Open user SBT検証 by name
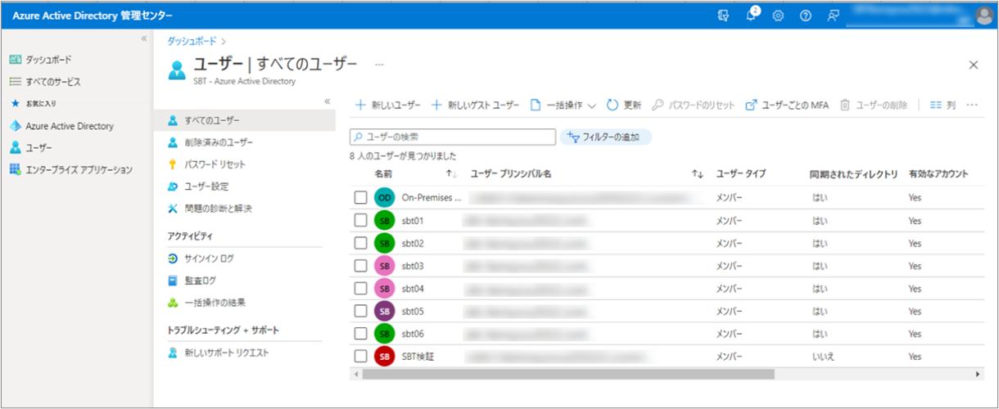Viewport: 999px width, 409px height. tap(418, 357)
